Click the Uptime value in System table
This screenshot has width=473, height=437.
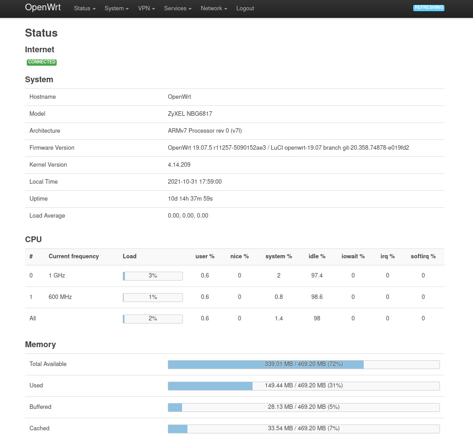coord(190,199)
